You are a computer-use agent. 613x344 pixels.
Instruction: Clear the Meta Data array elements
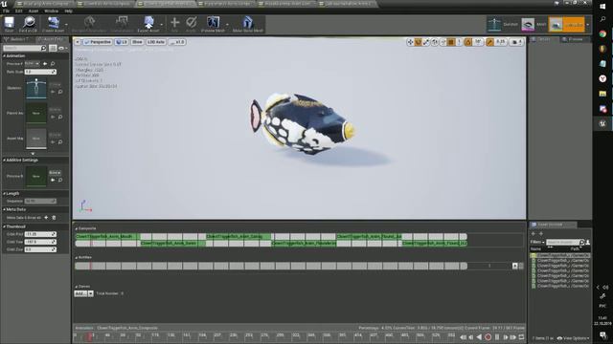point(54,218)
